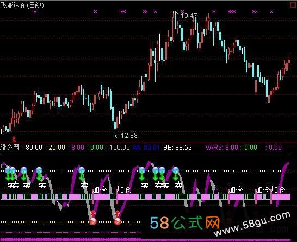Click the red $ marker below the candlesticks
This screenshot has height=242, width=297.
[14, 139]
